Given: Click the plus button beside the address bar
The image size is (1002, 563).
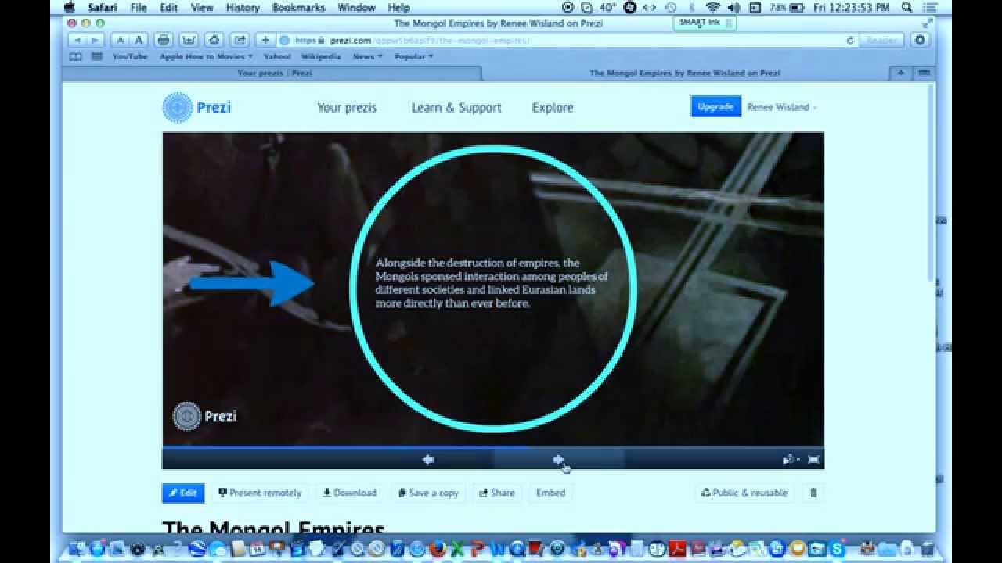Looking at the screenshot, I should point(265,40).
